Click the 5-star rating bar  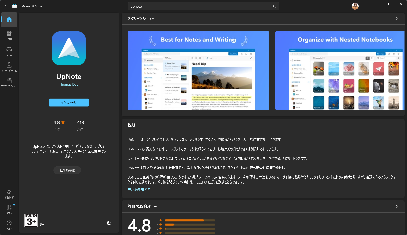pyautogui.click(x=190, y=220)
